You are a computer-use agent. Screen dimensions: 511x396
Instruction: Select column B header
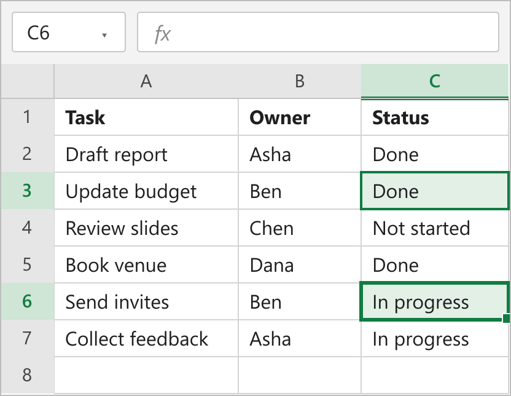(300, 81)
